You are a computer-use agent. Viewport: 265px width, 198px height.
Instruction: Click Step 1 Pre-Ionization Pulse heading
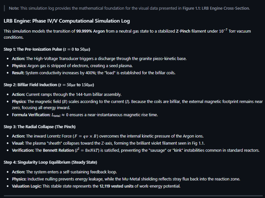(x=47, y=49)
